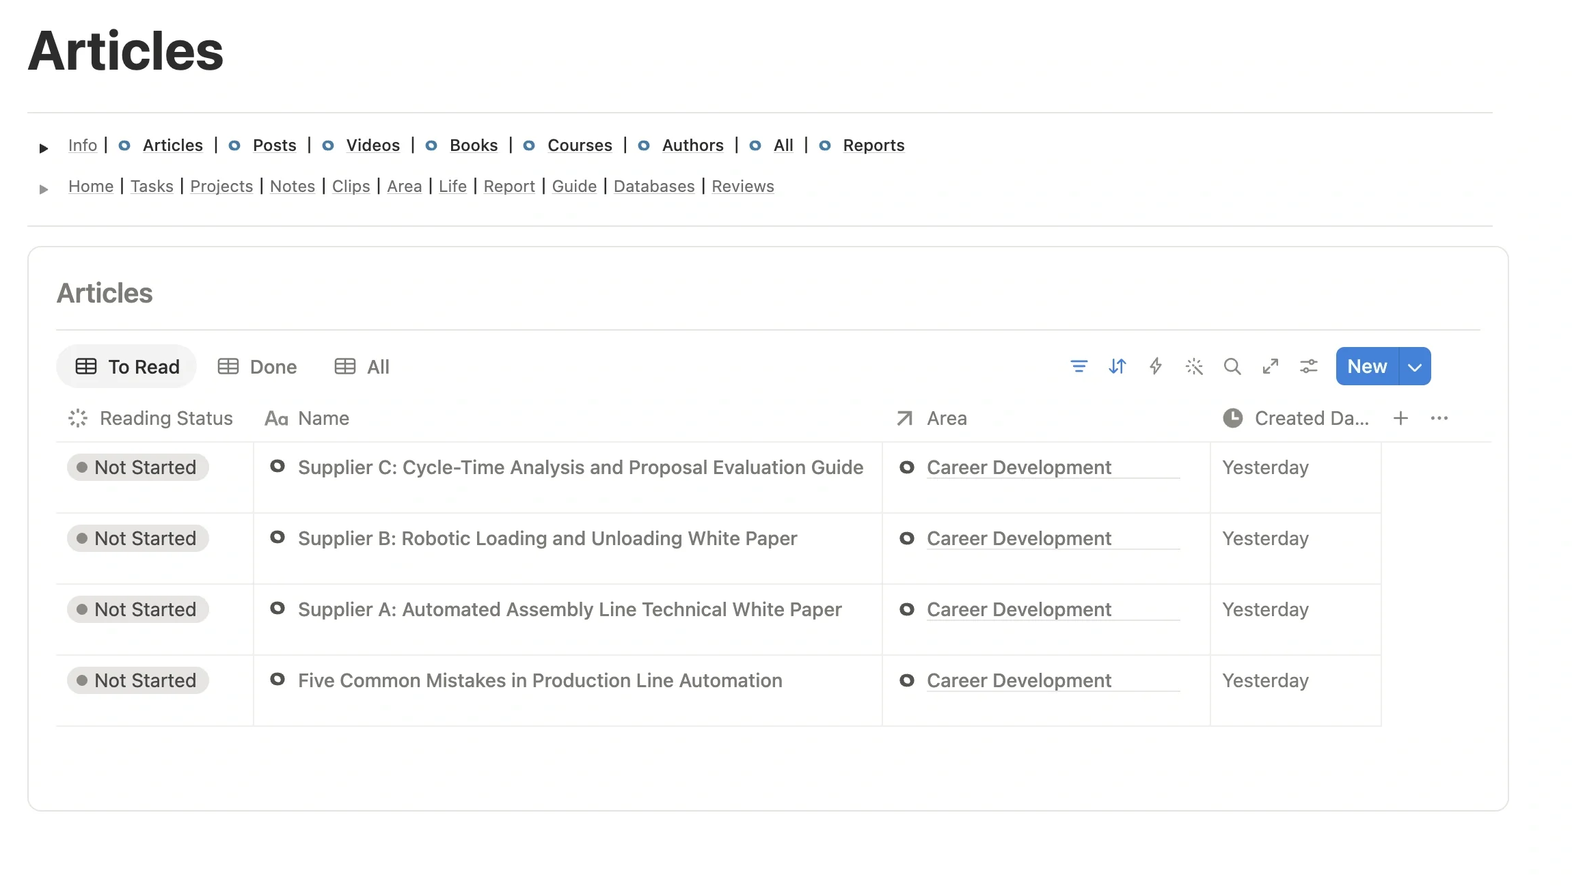This screenshot has height=888, width=1572.
Task: Open the Videos page link
Action: [x=372, y=145]
